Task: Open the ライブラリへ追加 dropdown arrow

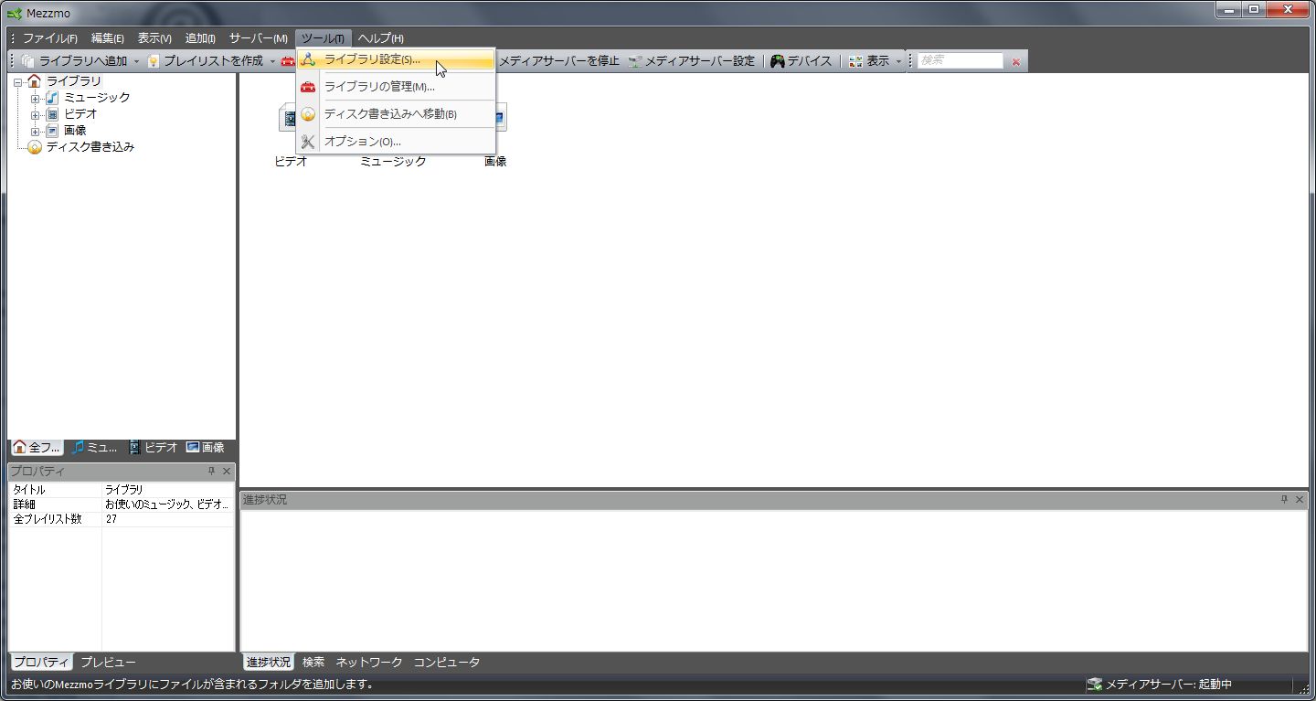Action: tap(137, 61)
